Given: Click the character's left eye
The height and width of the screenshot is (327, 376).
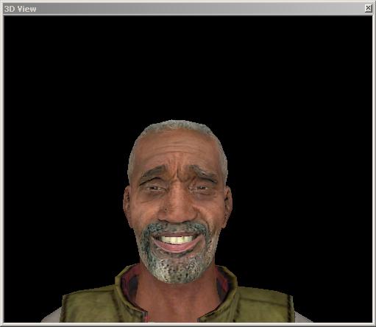Looking at the screenshot, I should tap(154, 189).
